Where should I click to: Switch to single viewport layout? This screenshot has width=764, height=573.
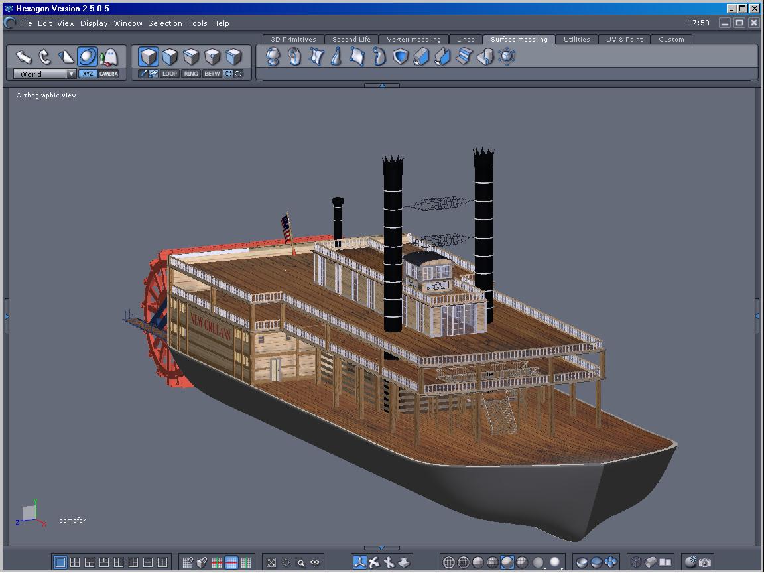click(60, 562)
